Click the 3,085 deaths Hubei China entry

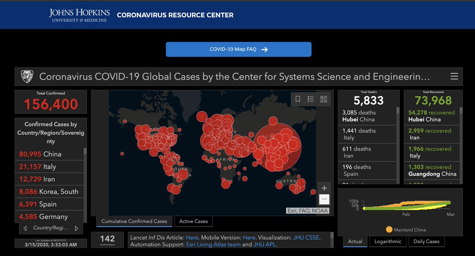367,116
